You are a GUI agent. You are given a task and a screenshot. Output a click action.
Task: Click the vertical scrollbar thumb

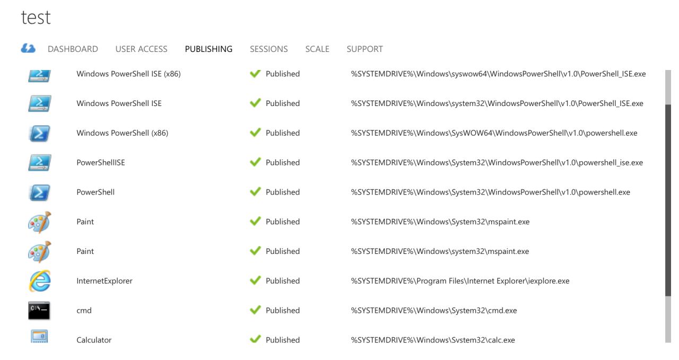point(668,200)
